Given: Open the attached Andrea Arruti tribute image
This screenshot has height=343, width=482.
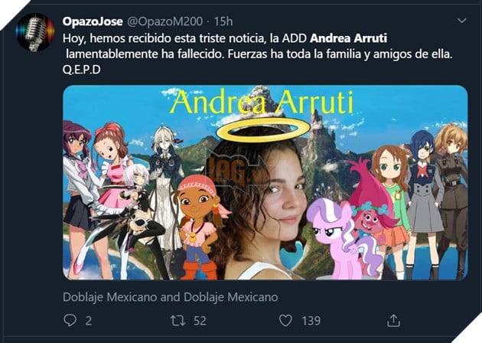Looking at the screenshot, I should point(265,182).
